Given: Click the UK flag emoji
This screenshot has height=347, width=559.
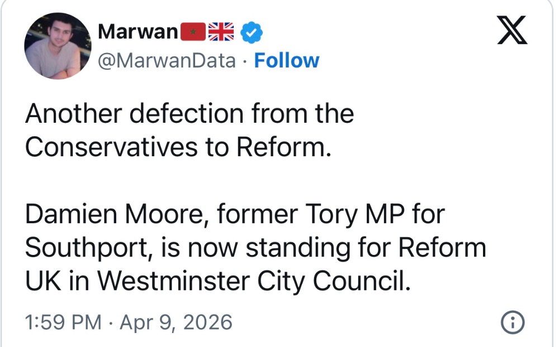Looking at the screenshot, I should click(x=221, y=32).
